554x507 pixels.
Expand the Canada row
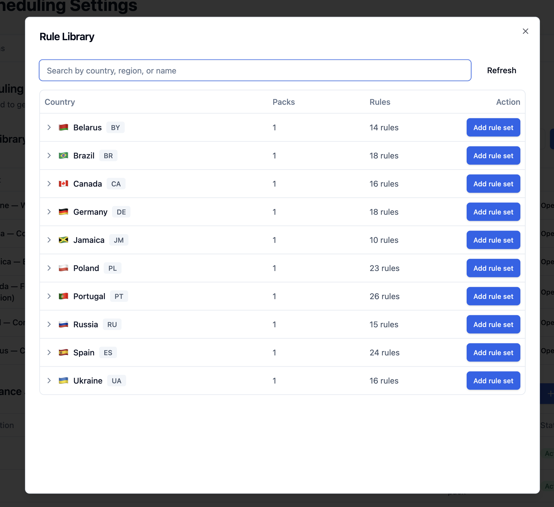click(x=49, y=184)
